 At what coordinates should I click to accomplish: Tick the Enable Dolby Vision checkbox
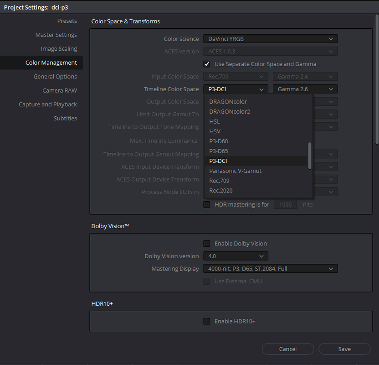[x=207, y=244]
